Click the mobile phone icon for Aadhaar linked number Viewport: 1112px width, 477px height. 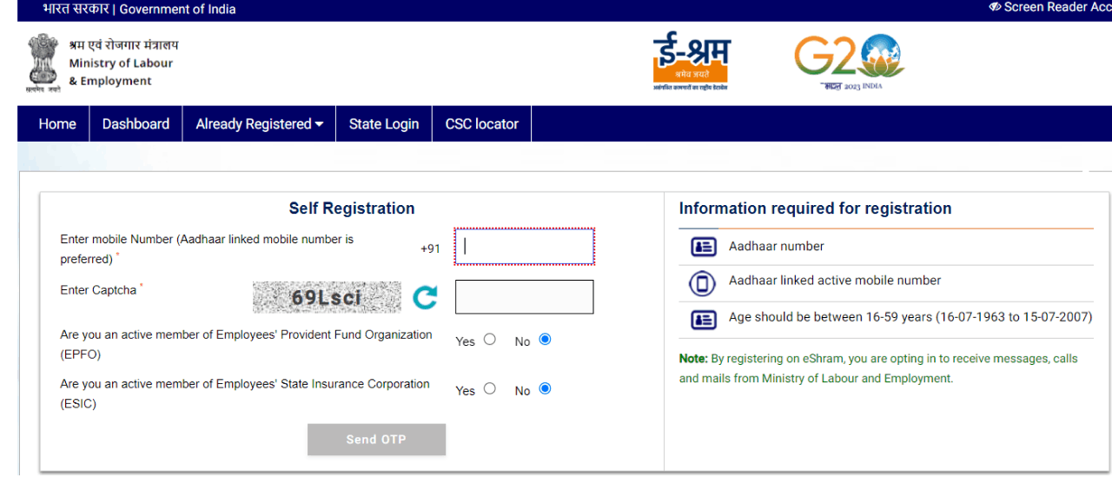[704, 283]
